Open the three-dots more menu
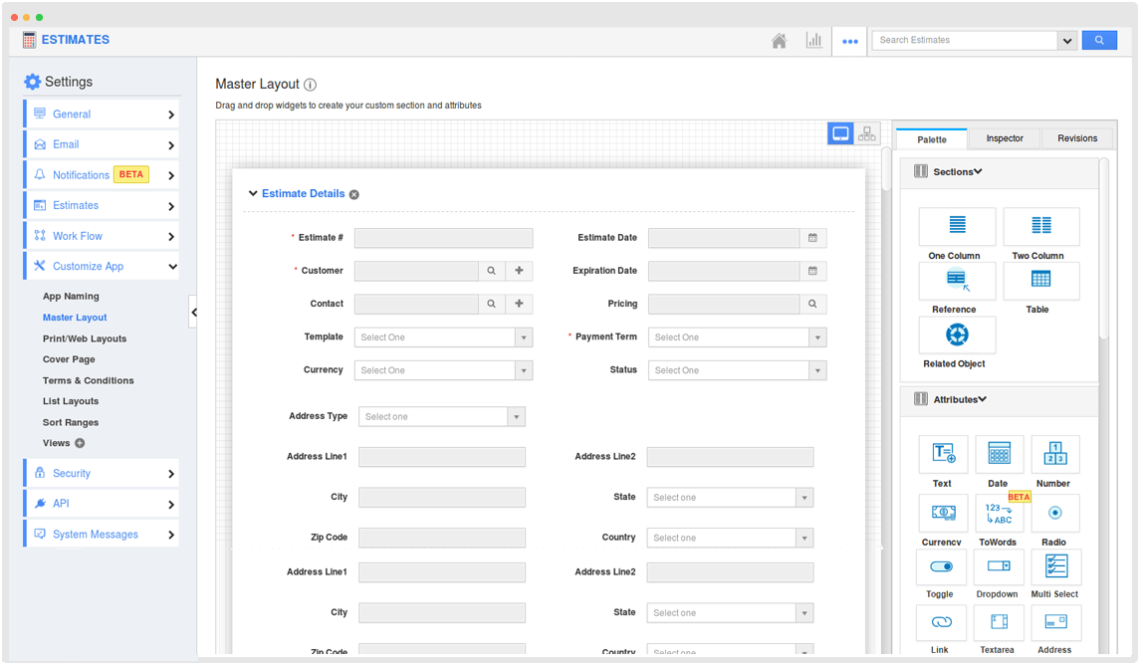Screen dimensions: 1145x667 (x=850, y=42)
